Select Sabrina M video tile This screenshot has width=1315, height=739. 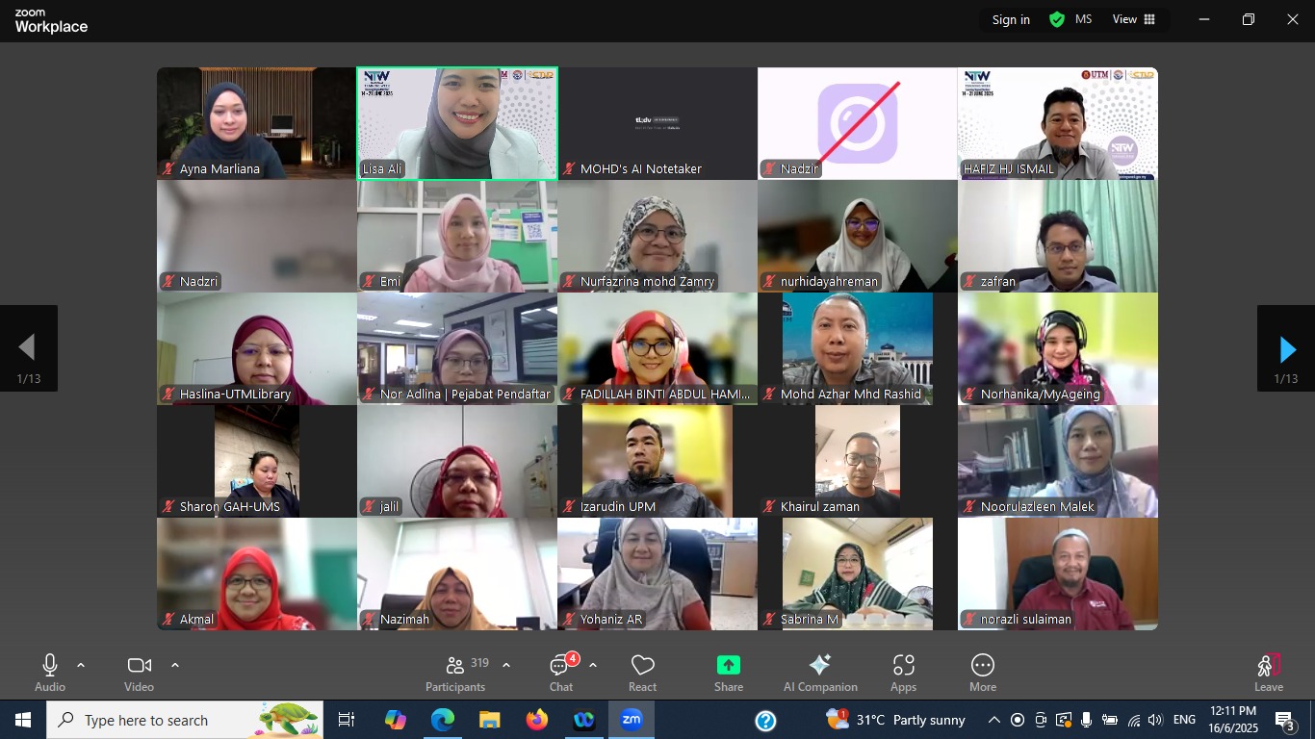858,573
